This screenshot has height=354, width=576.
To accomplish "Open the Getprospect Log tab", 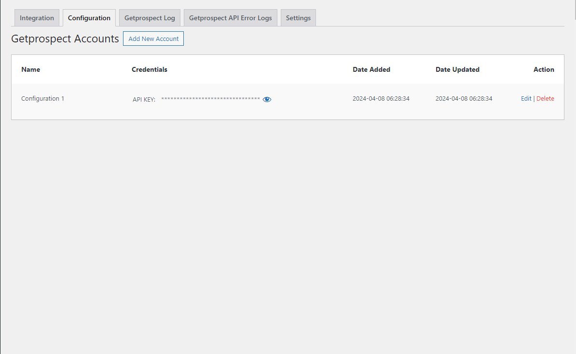I will point(150,18).
